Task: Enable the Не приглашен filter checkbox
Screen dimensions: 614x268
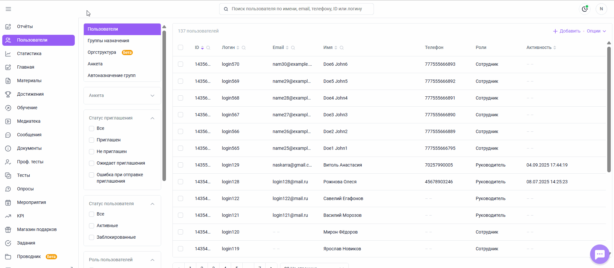Action: point(92,152)
